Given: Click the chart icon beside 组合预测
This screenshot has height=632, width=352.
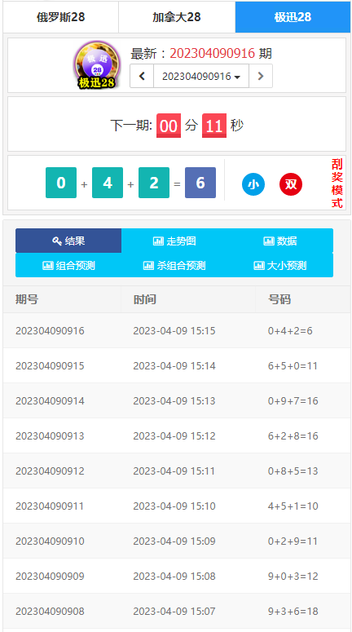Looking at the screenshot, I should pyautogui.click(x=48, y=266).
